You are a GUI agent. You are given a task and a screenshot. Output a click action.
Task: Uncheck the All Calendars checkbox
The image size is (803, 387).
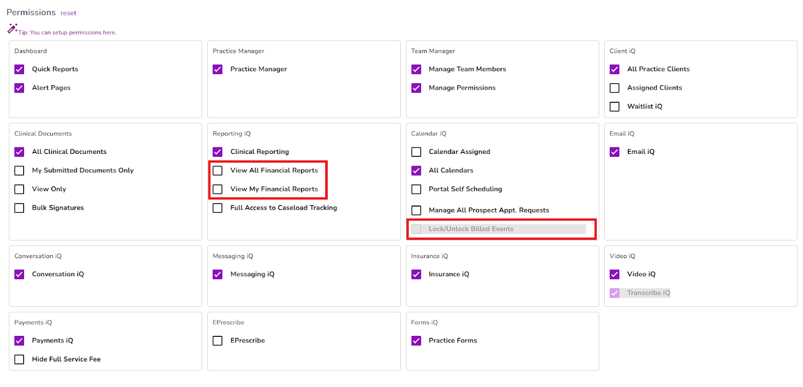coord(416,170)
